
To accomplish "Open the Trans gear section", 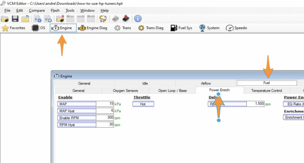I will point(123,28).
